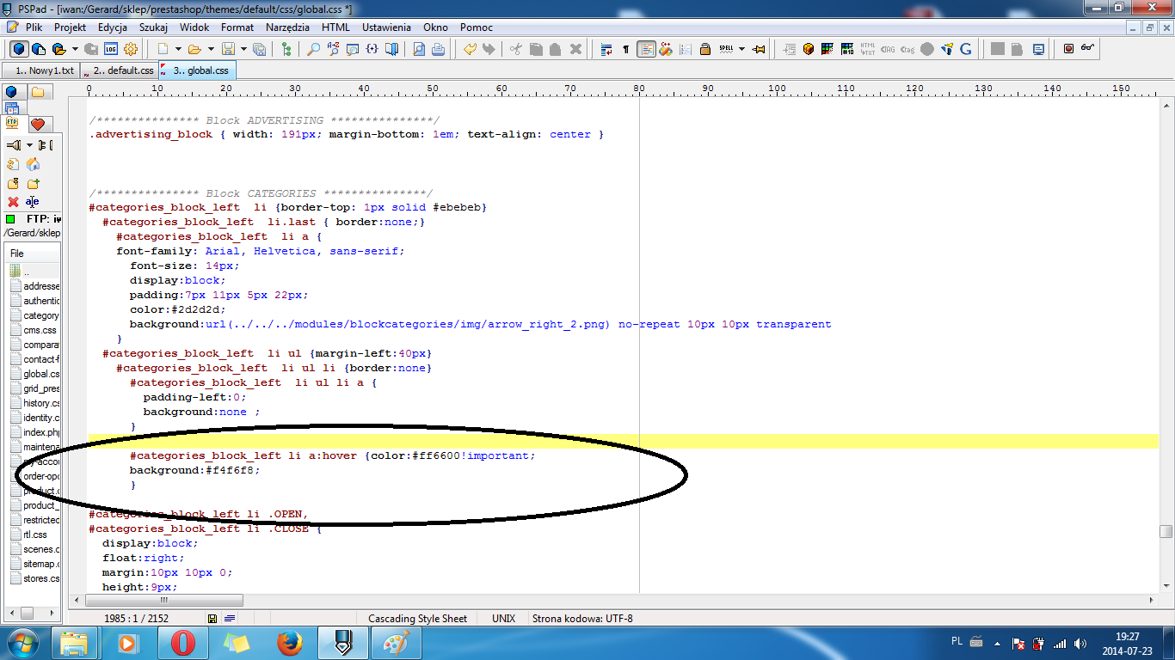Click the vertical scrollbar thumb in editor

(x=1166, y=531)
